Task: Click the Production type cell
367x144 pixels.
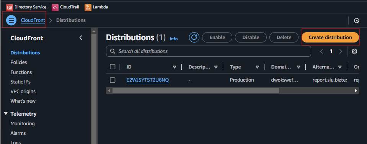Action: click(x=242, y=80)
